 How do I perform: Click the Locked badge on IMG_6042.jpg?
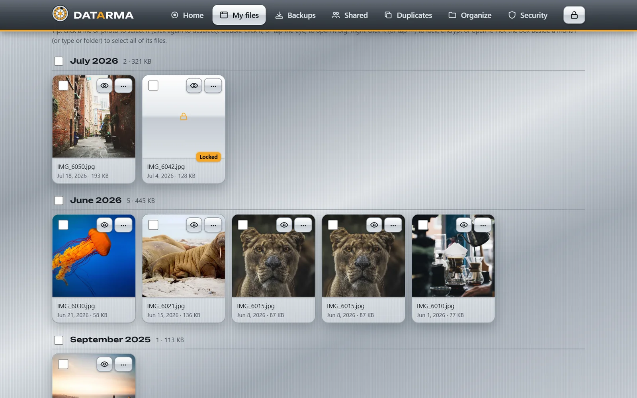click(209, 157)
